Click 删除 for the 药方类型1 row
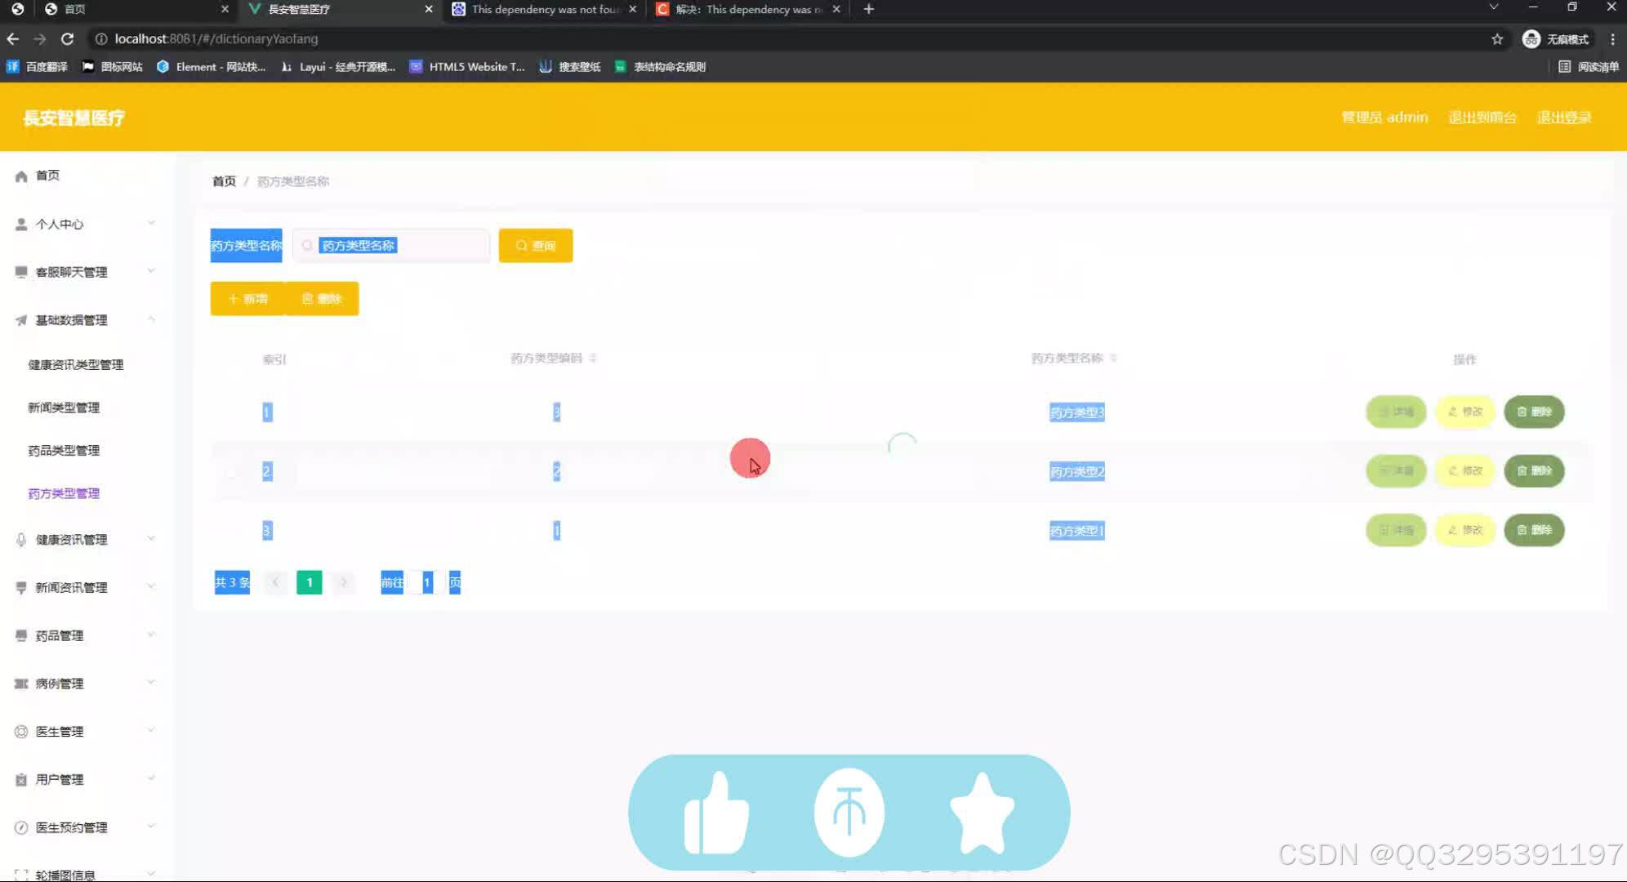 click(x=1534, y=530)
